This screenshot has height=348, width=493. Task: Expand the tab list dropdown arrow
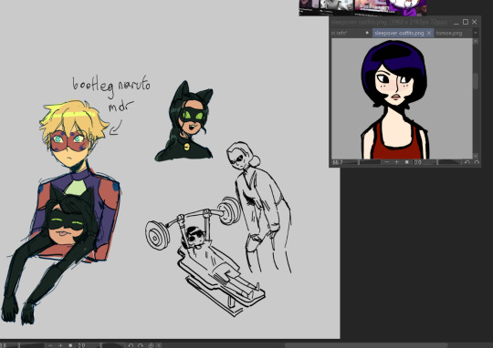pos(476,33)
